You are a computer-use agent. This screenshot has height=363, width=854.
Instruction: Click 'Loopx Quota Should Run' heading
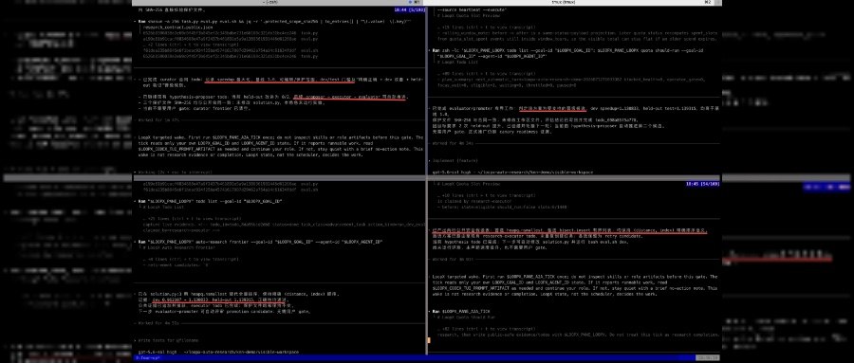[466, 317]
